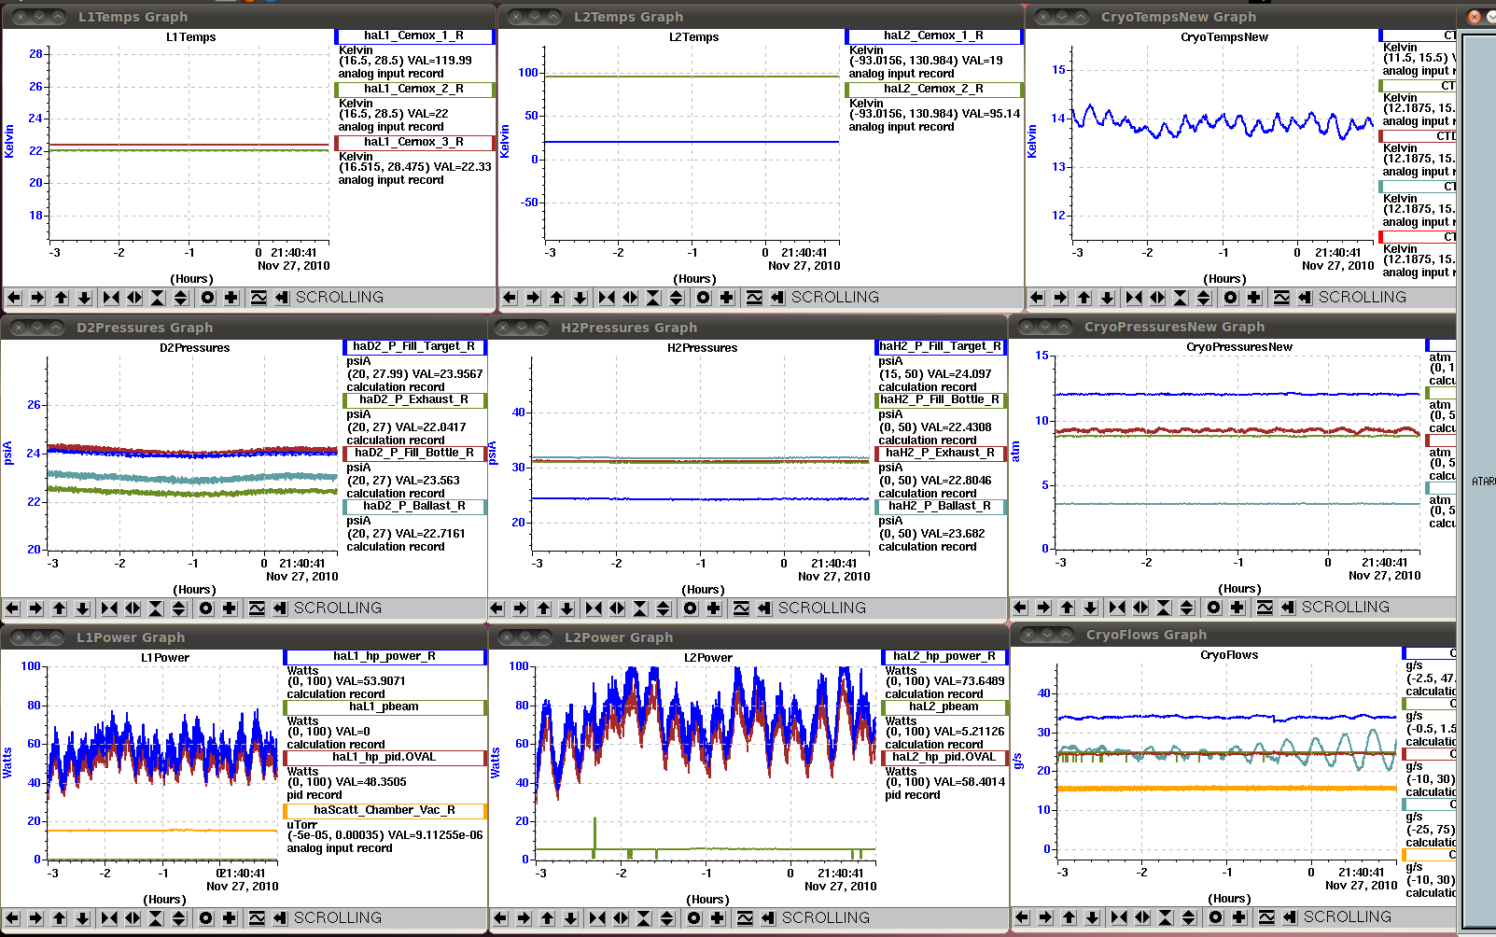Select haL1_Cernox_1_R legend entry
The height and width of the screenshot is (937, 1496).
point(414,36)
